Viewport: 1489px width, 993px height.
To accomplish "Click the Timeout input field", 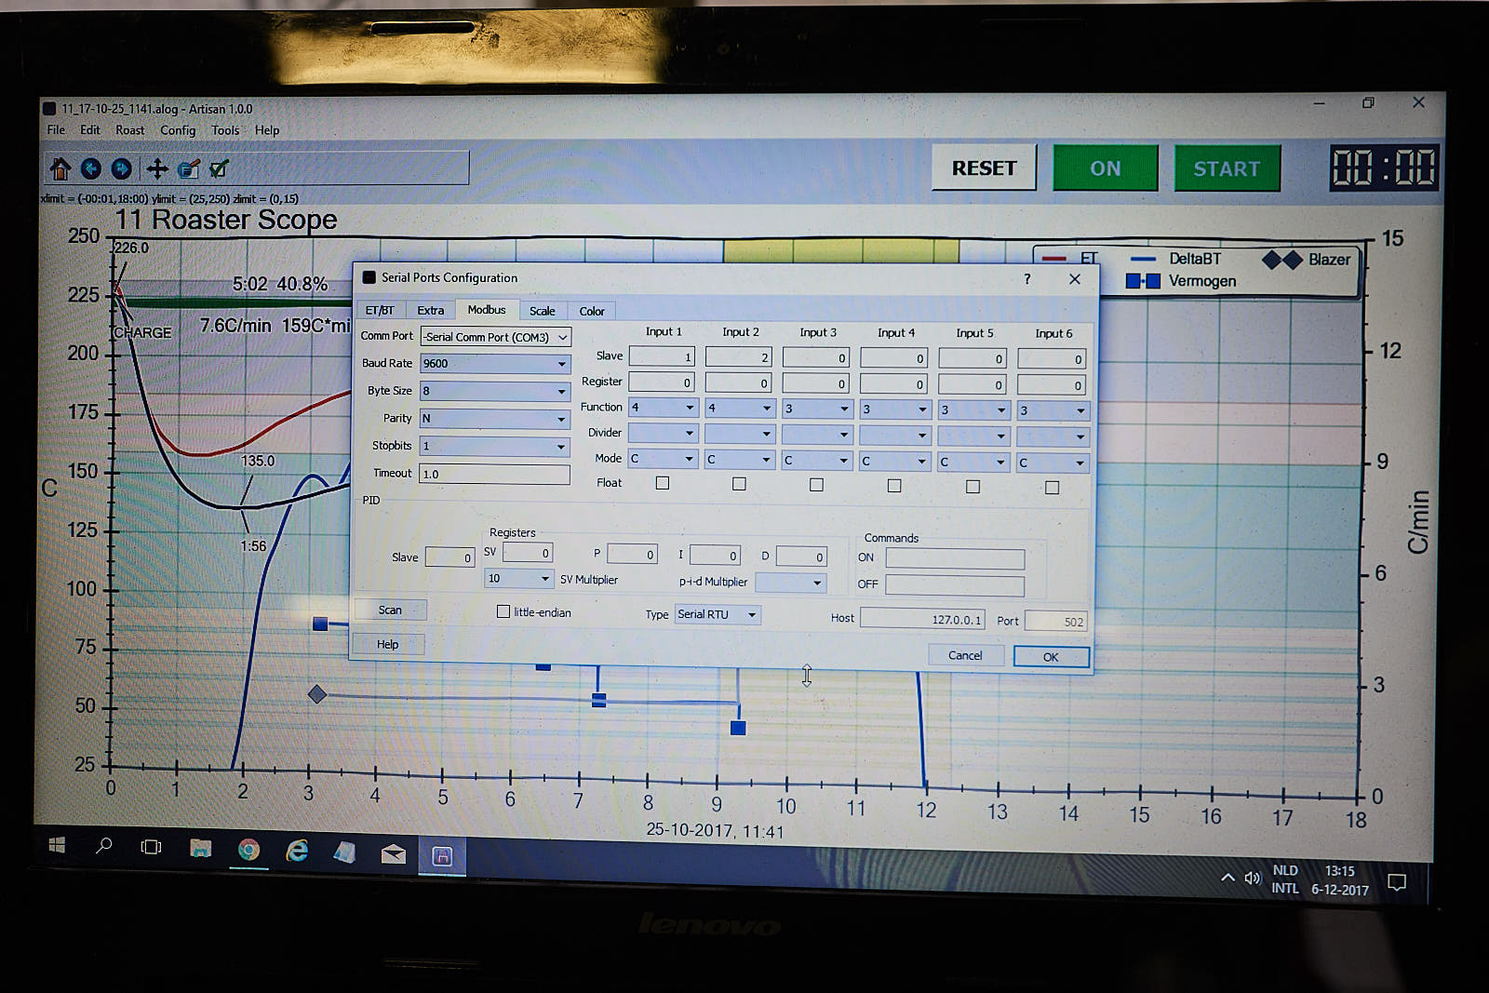I will [494, 474].
